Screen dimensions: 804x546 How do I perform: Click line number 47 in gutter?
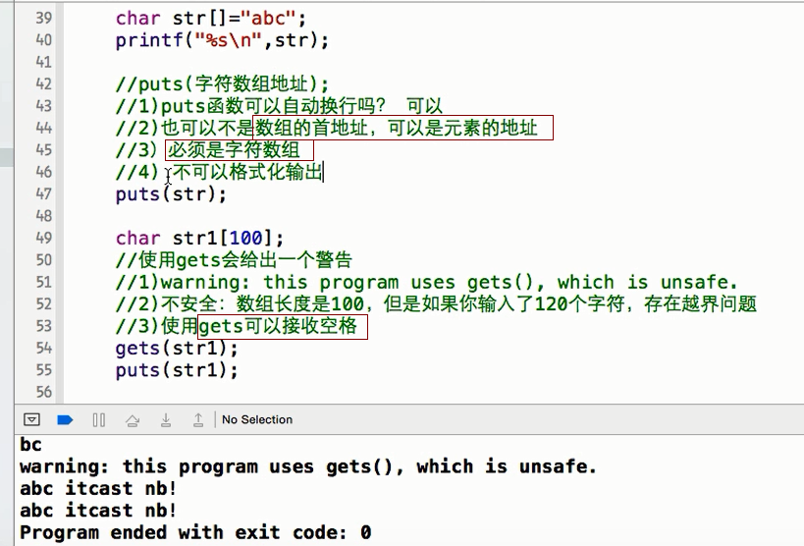[x=44, y=194]
